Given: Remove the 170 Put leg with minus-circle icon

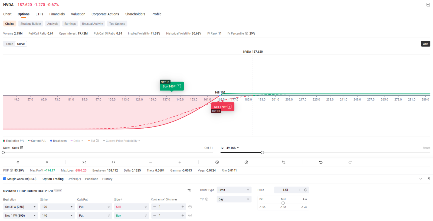Looking at the screenshot, I should coord(190,207).
